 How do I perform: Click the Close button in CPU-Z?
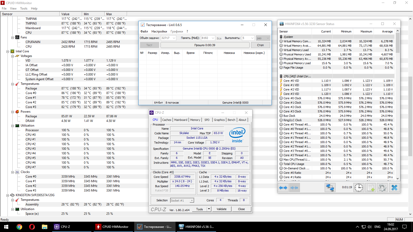241,209
